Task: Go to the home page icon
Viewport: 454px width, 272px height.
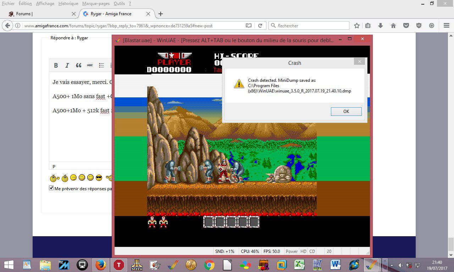Action: click(393, 25)
